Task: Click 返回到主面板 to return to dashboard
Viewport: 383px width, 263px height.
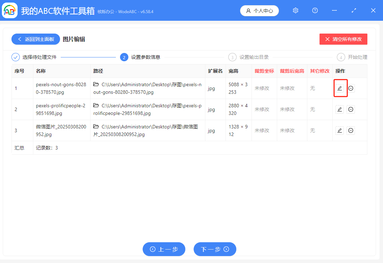Action: [x=36, y=39]
